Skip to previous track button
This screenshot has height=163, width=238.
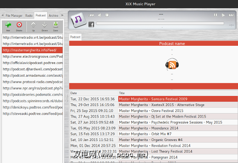[91, 15]
